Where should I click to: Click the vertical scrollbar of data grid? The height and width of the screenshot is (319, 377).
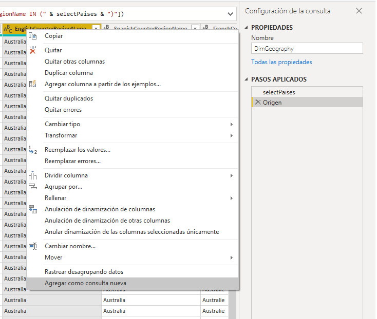coord(232,304)
